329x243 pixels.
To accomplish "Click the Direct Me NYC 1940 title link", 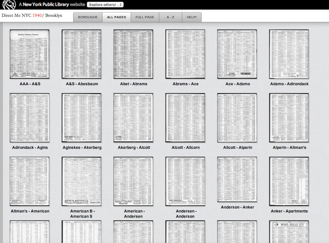I will pos(22,15).
